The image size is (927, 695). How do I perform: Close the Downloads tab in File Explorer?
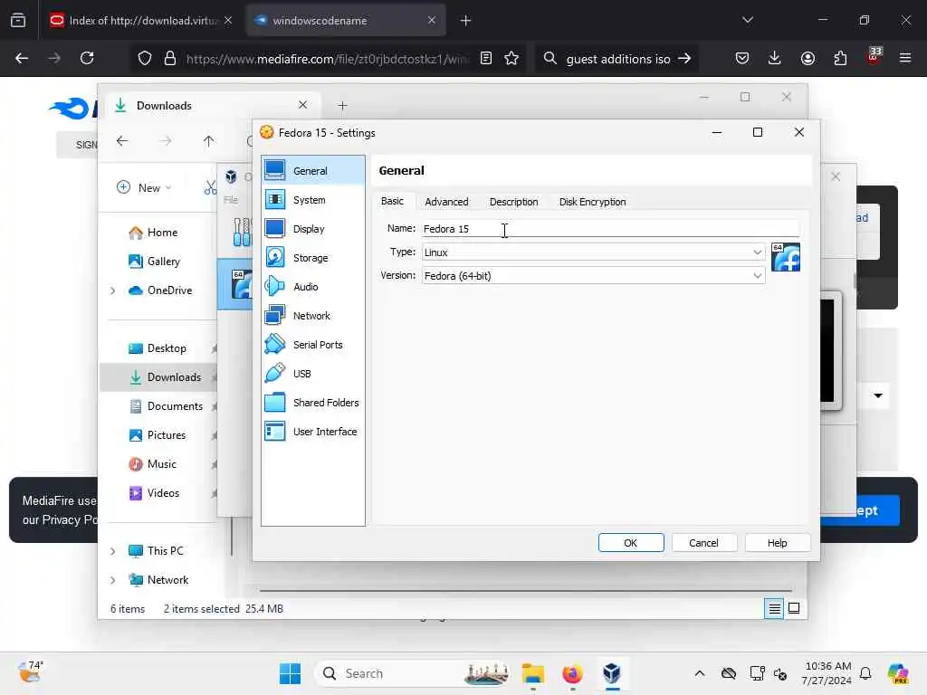tap(302, 105)
